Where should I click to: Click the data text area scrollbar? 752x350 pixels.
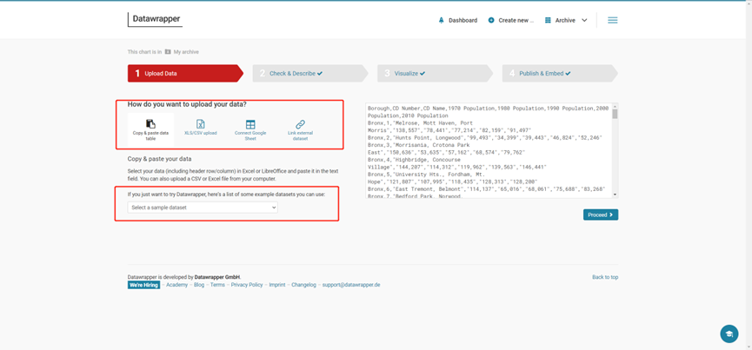[x=615, y=150]
